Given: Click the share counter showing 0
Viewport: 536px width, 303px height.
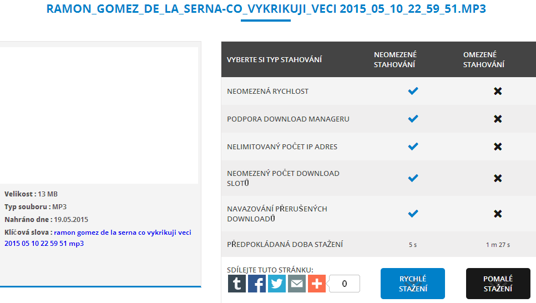Looking at the screenshot, I should tap(344, 284).
